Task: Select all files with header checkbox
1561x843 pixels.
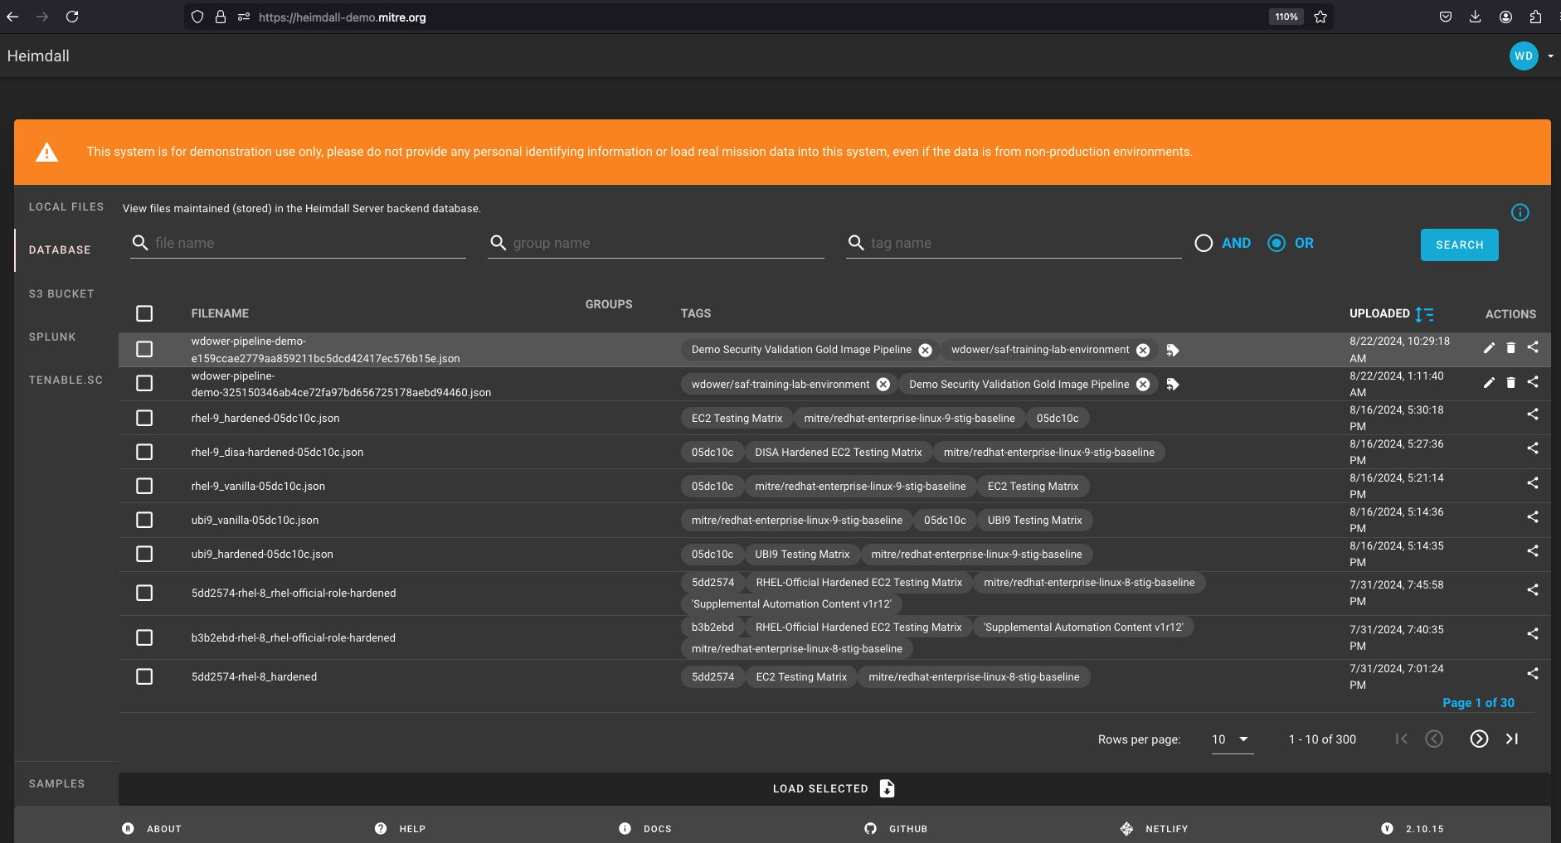Action: [x=144, y=313]
